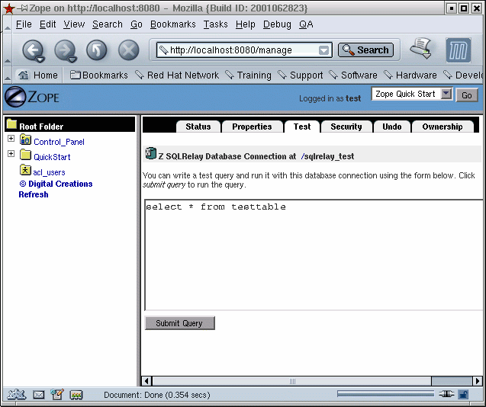Click the Print icon in toolbar
This screenshot has height=407, width=486.
[x=420, y=49]
